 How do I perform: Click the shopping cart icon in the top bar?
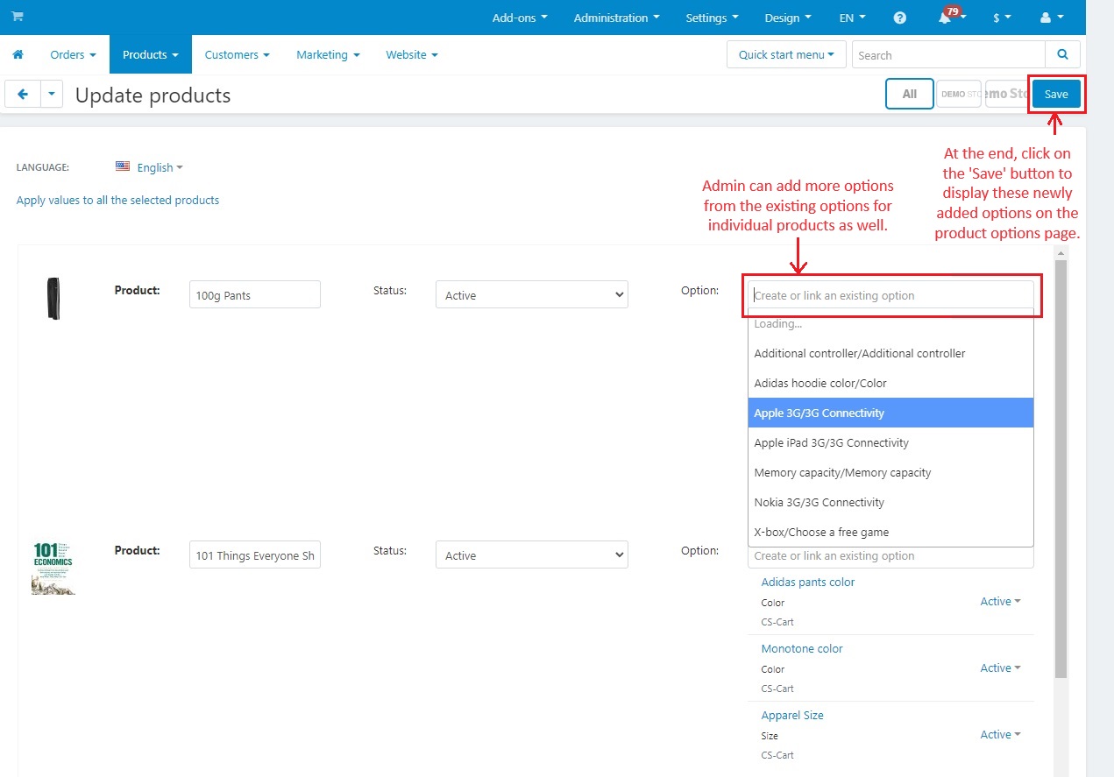18,17
